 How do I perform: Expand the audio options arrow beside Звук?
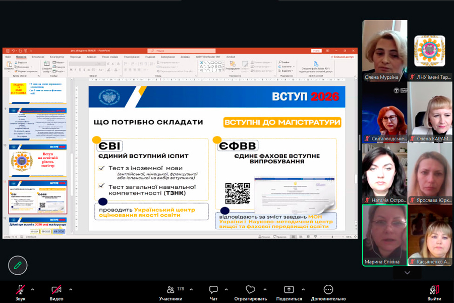tap(32, 289)
